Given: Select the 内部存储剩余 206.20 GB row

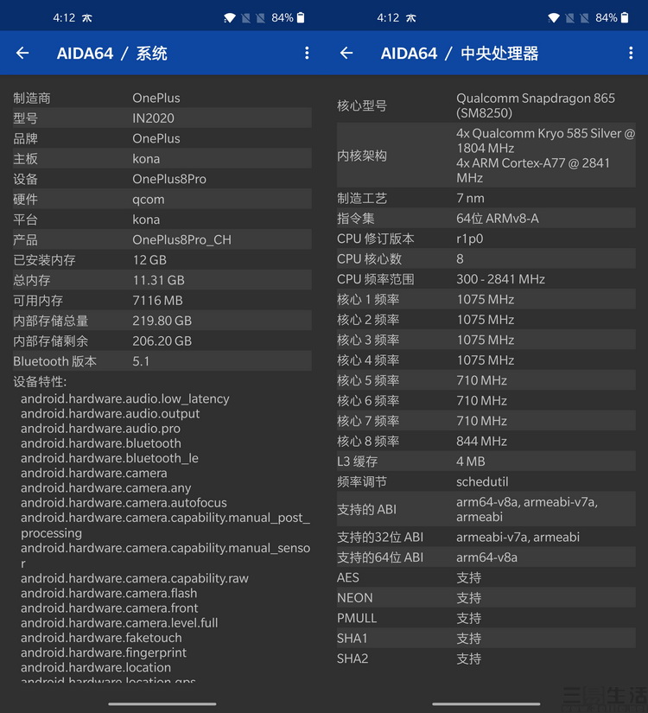Looking at the screenshot, I should tap(162, 341).
